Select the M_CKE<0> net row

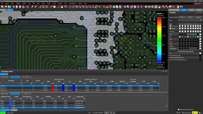tap(80, 88)
